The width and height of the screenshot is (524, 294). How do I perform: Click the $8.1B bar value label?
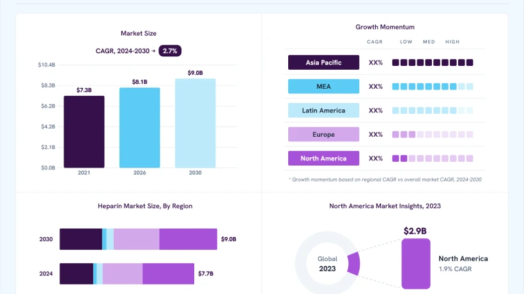(x=140, y=82)
